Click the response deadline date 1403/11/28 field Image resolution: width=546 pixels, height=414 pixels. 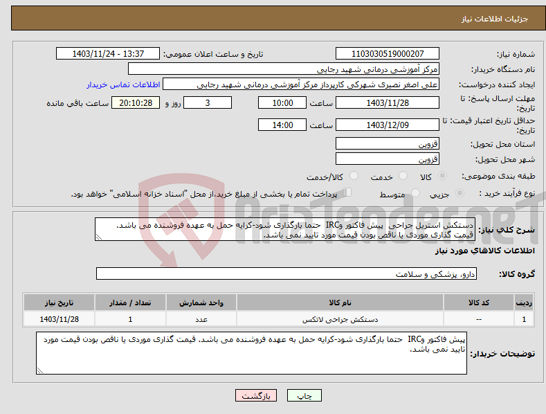click(x=388, y=102)
